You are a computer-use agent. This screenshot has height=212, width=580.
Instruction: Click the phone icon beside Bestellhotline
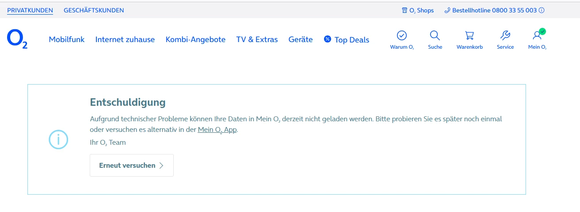coord(447,10)
